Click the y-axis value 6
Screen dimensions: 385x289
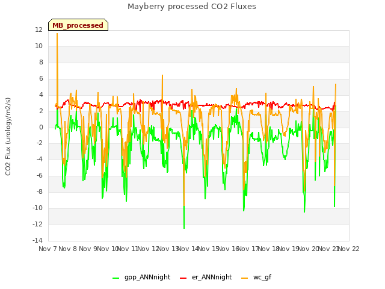(x=41, y=78)
